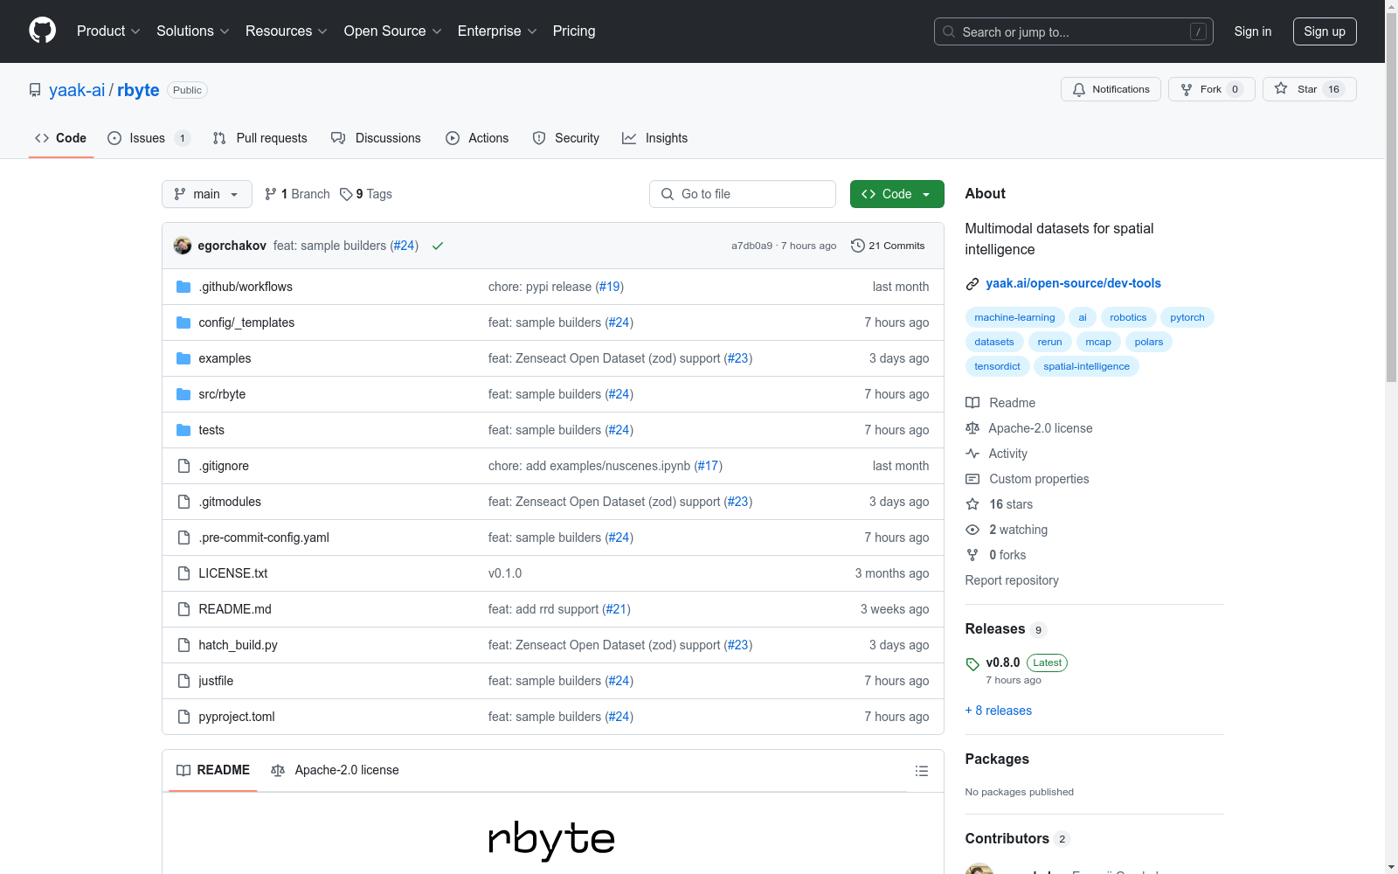
Task: Click the Tags icon next to 9 Tags
Action: 346,194
